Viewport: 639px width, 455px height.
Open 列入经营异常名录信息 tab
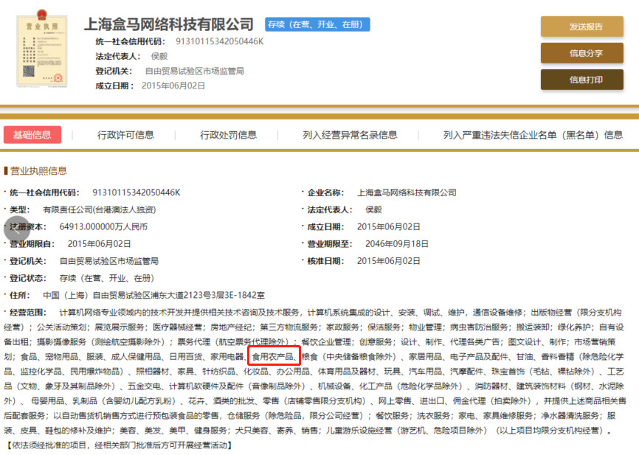coord(350,135)
